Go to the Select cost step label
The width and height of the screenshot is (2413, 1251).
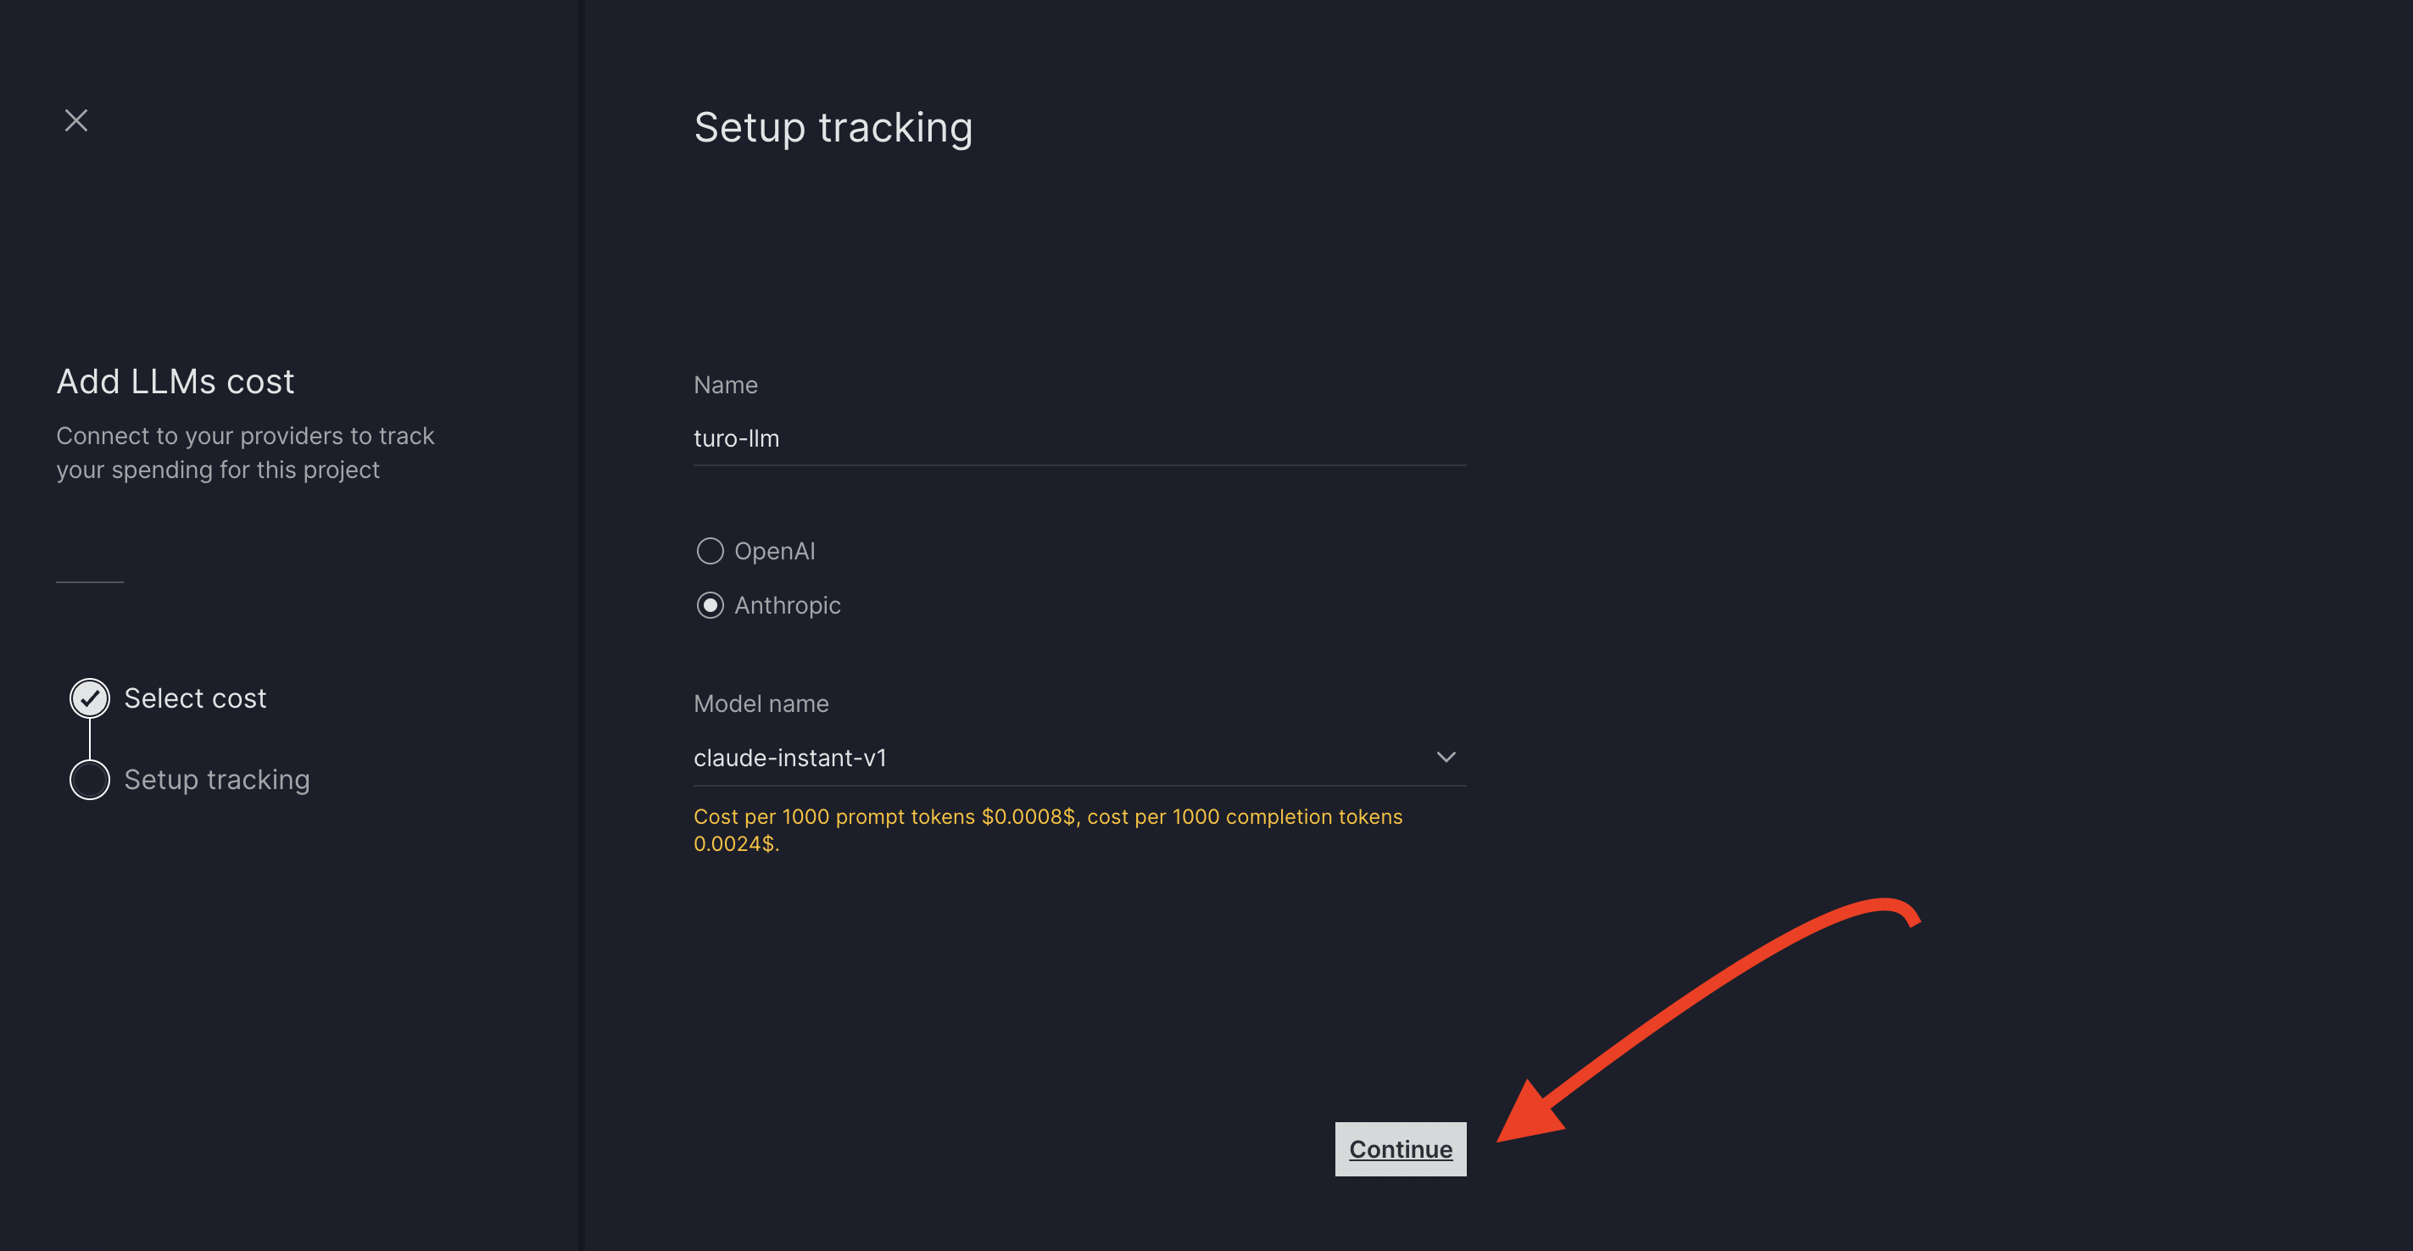(x=195, y=698)
